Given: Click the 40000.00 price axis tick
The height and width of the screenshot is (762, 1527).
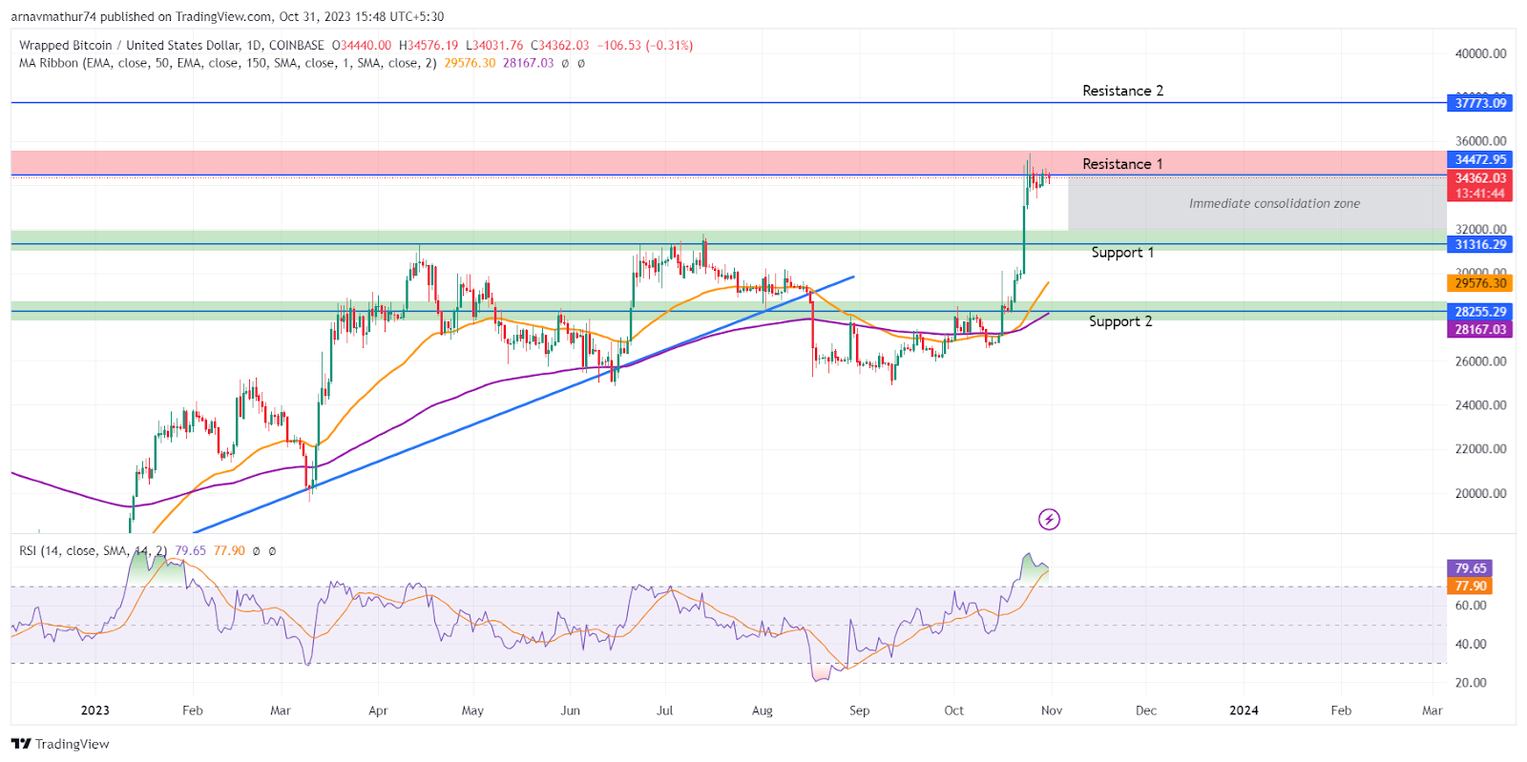Looking at the screenshot, I should coord(1480,53).
